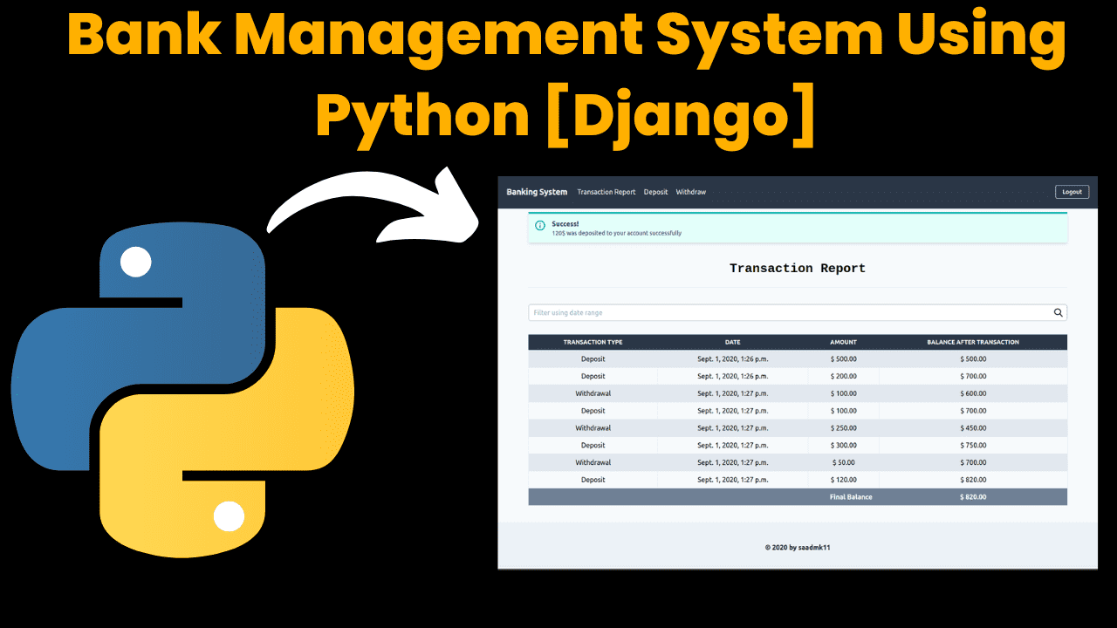Click the Python logo graphic
This screenshot has height=628, width=1117.
click(182, 390)
